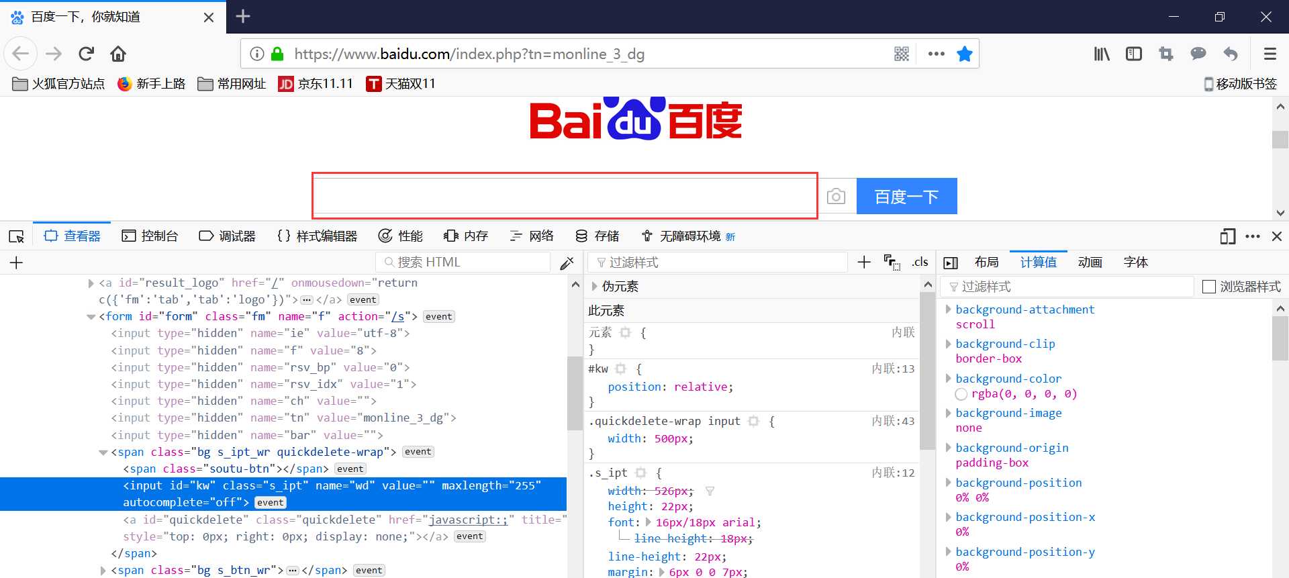The height and width of the screenshot is (578, 1289).
Task: Open the Firefox hamburger menu
Action: pos(1270,54)
